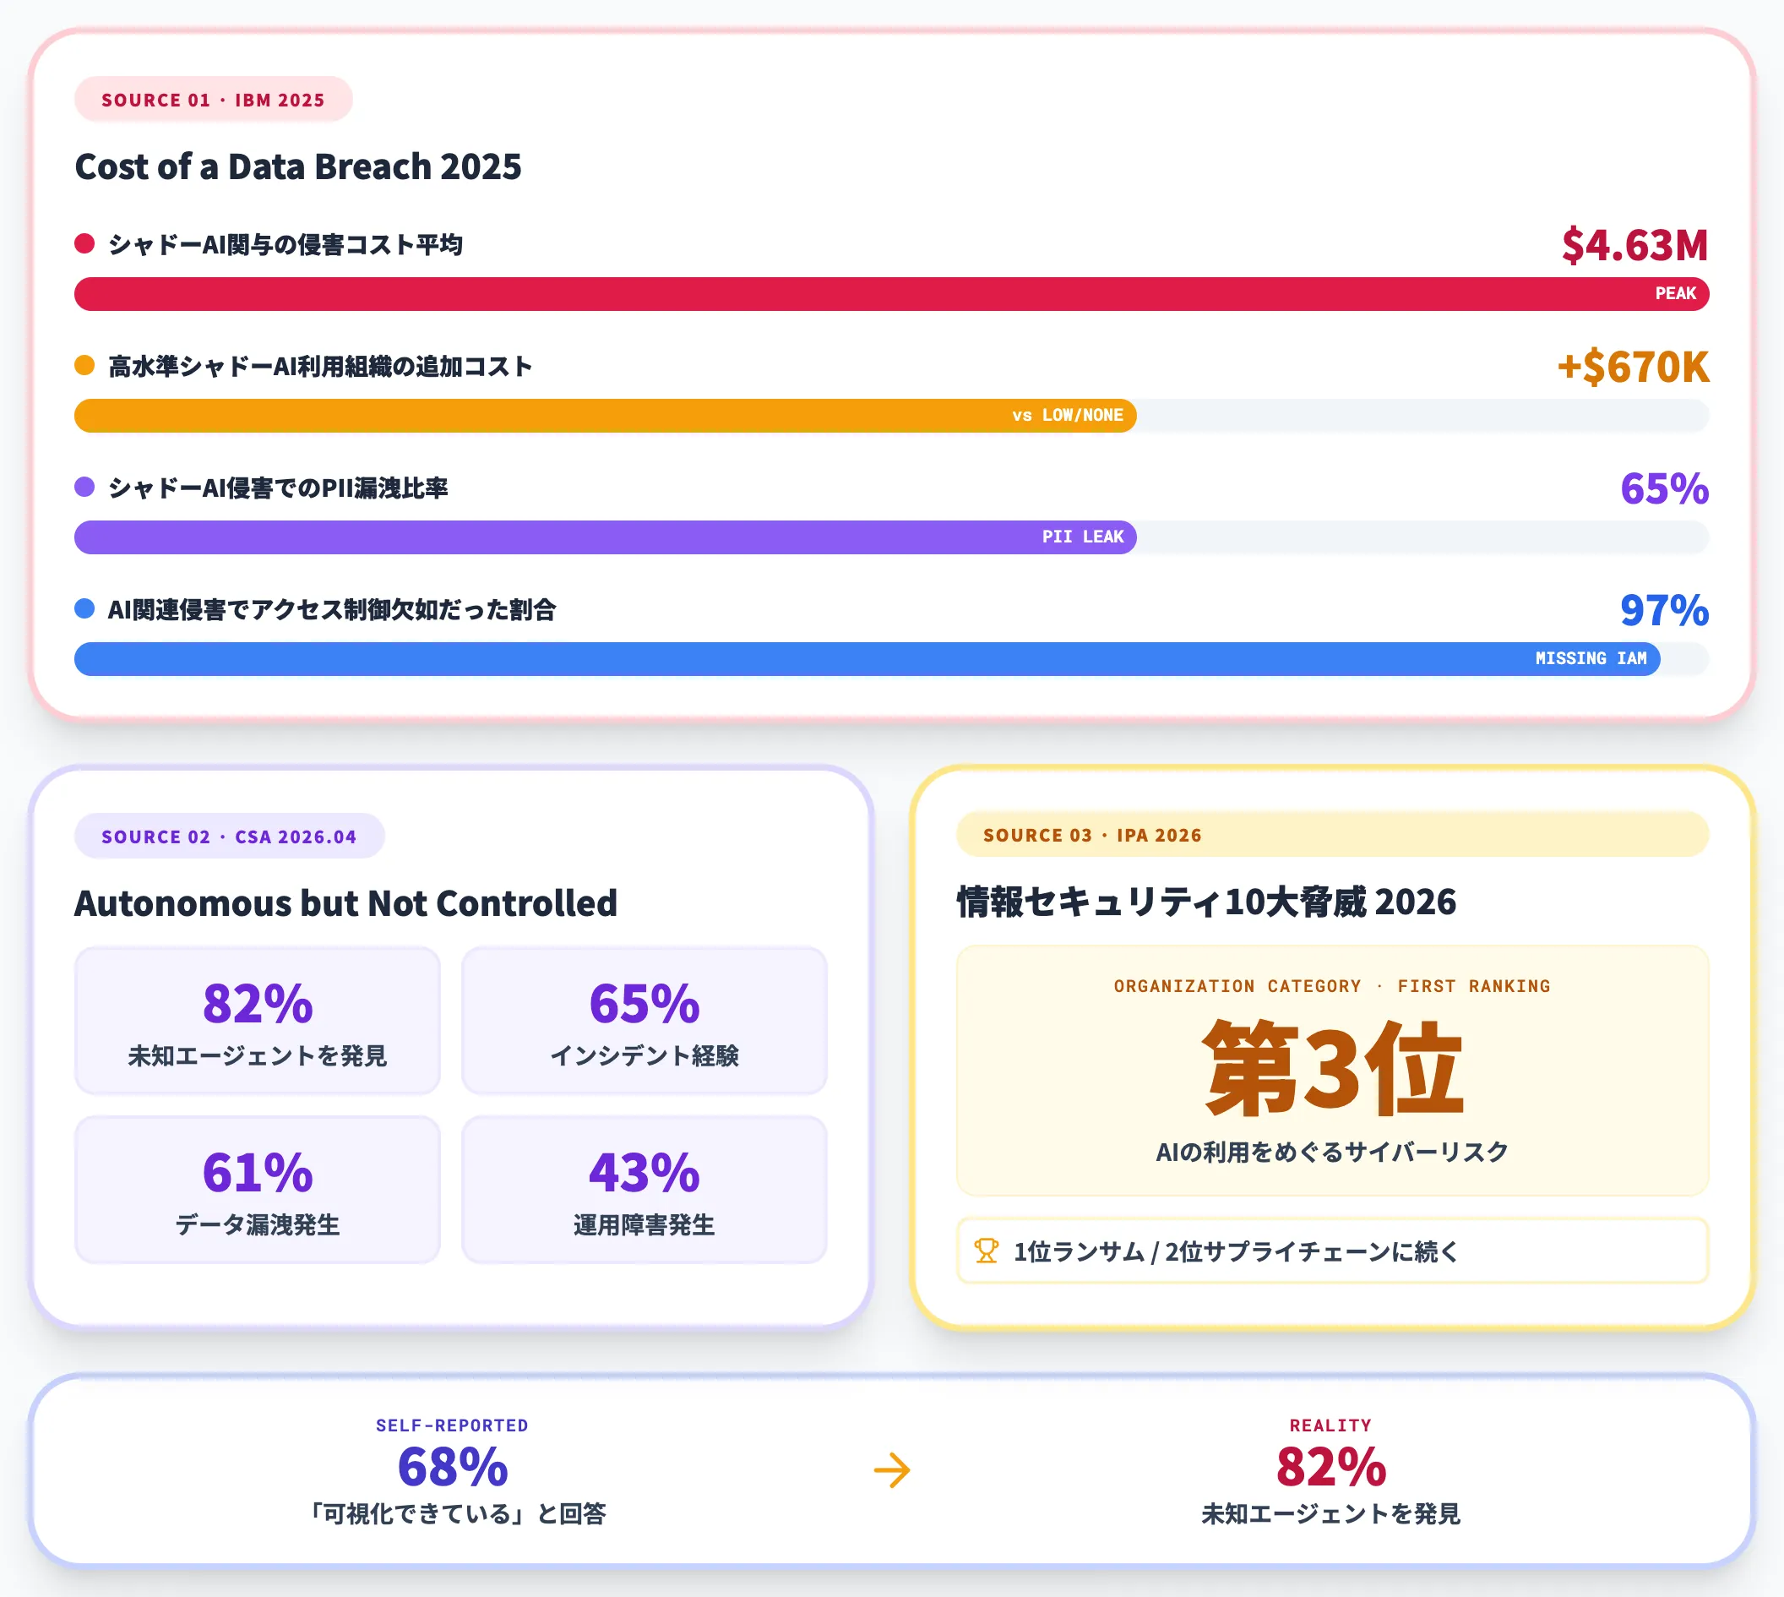Select the 65% インシデント経験 stat card
Image resolution: width=1784 pixels, height=1597 pixels.
pos(645,1021)
